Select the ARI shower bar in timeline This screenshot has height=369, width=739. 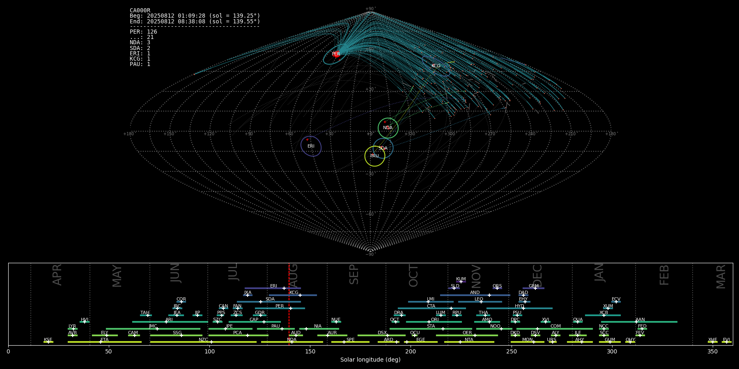coord(170,322)
